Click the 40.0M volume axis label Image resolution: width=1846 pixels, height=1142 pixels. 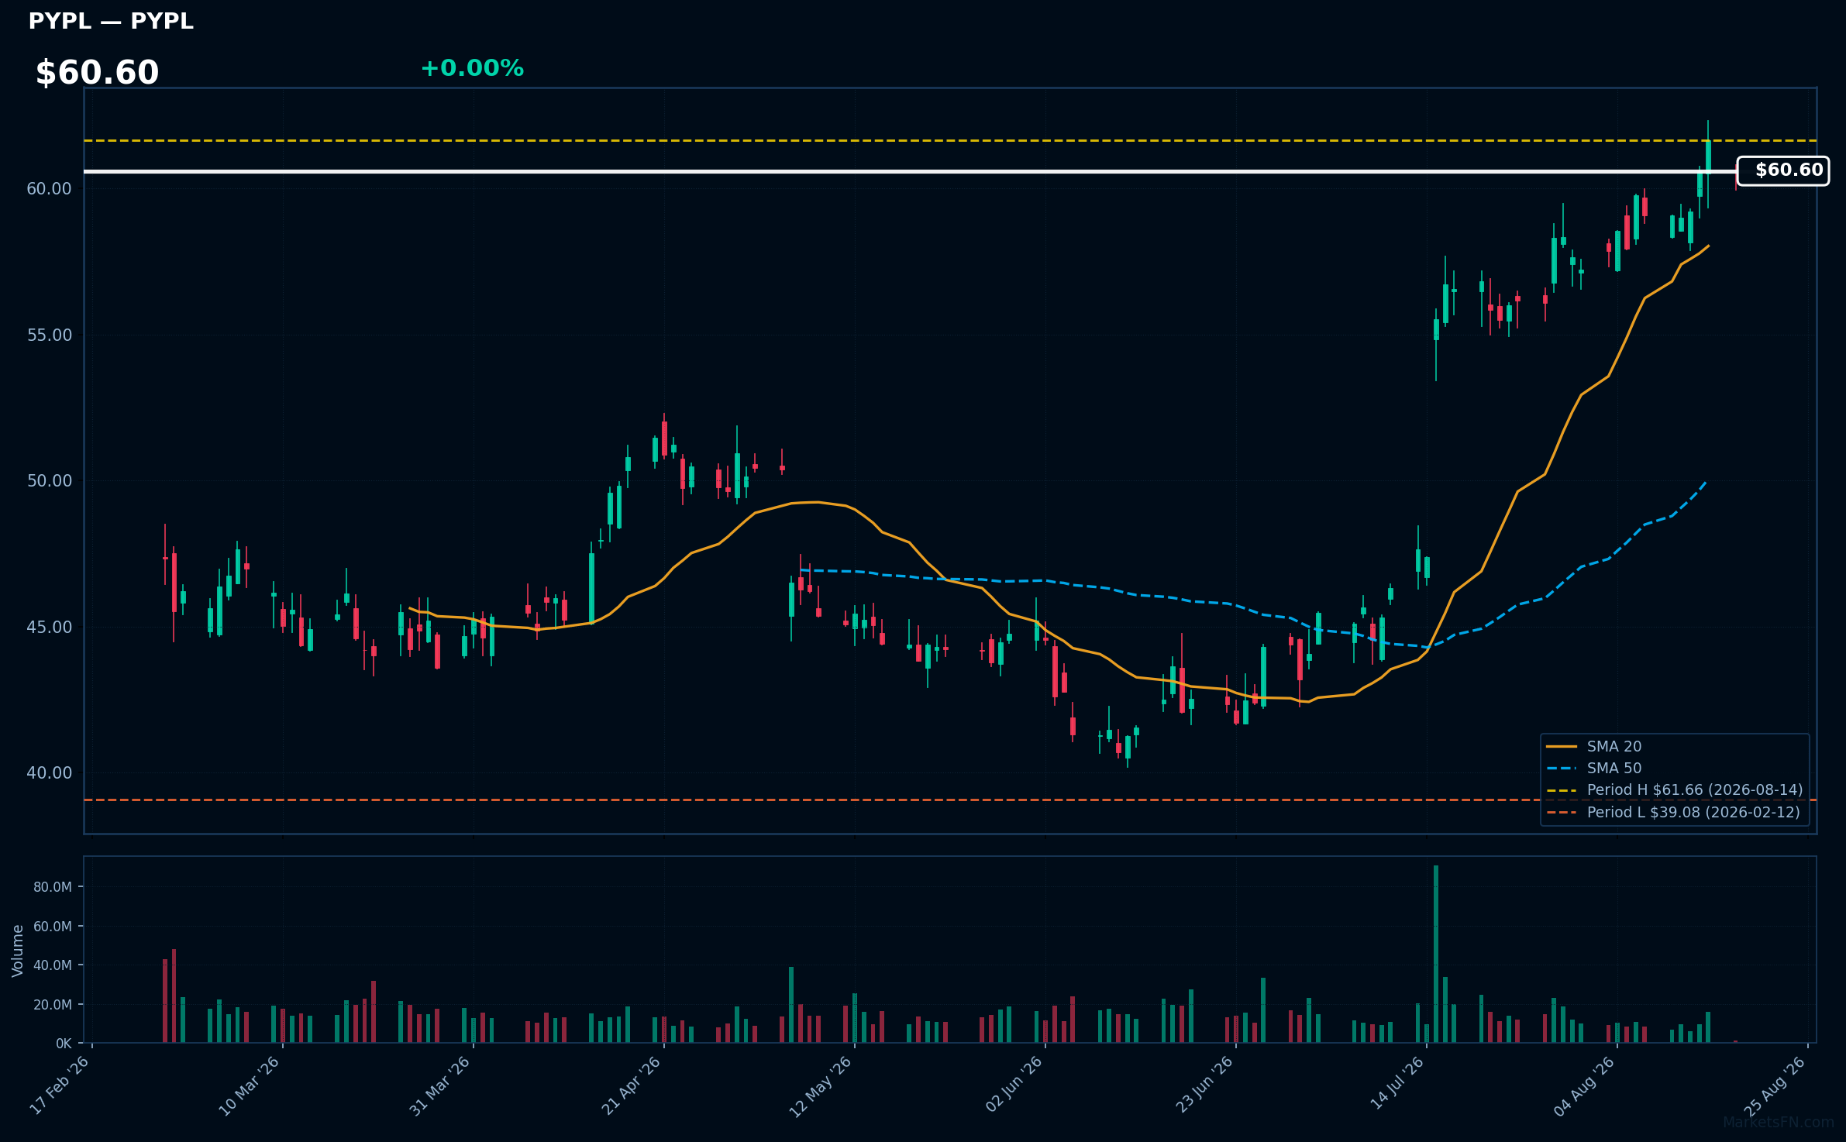coord(53,965)
